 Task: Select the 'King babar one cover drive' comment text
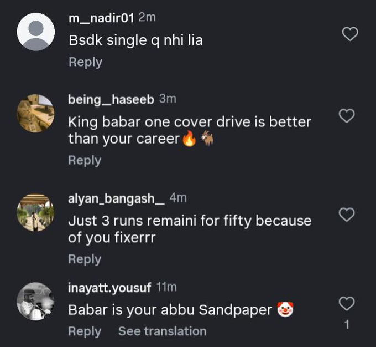click(189, 130)
